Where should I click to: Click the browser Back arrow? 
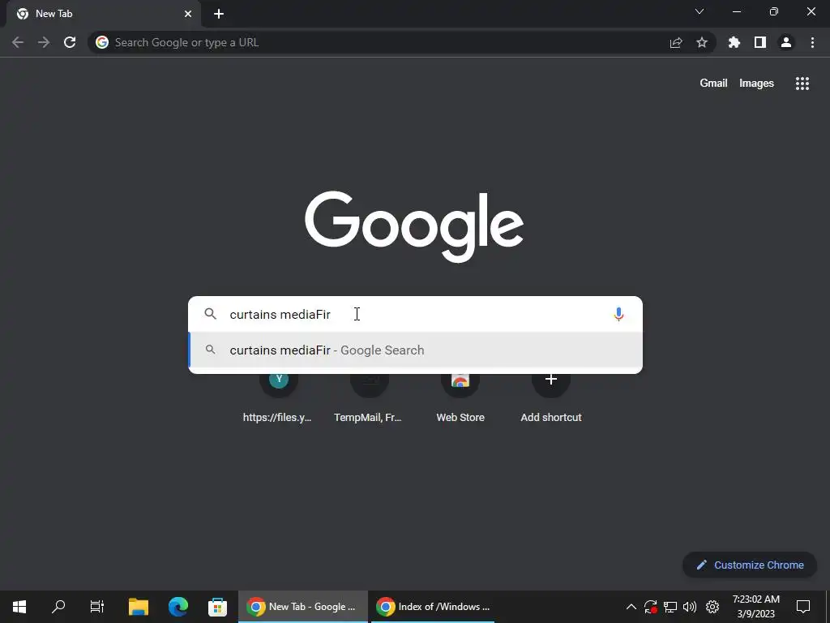coord(18,42)
